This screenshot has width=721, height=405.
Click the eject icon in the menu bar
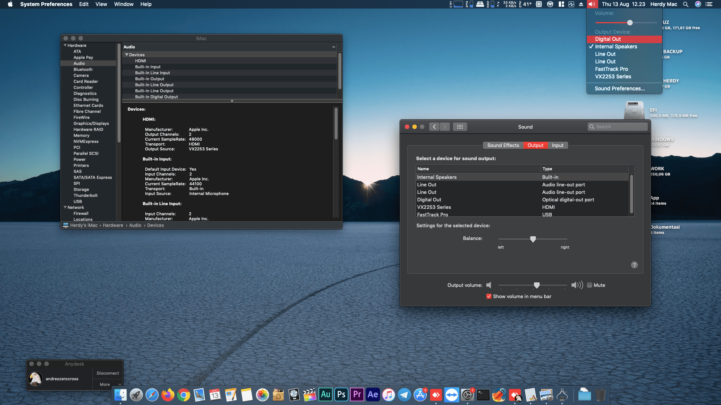(x=581, y=4)
